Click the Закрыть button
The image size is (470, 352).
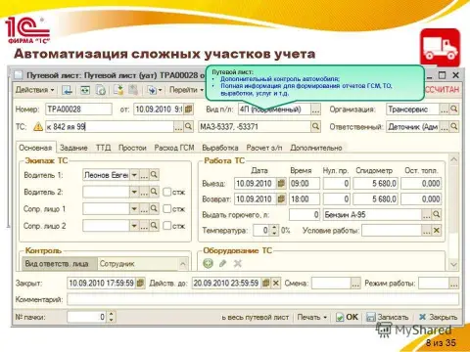click(x=438, y=317)
